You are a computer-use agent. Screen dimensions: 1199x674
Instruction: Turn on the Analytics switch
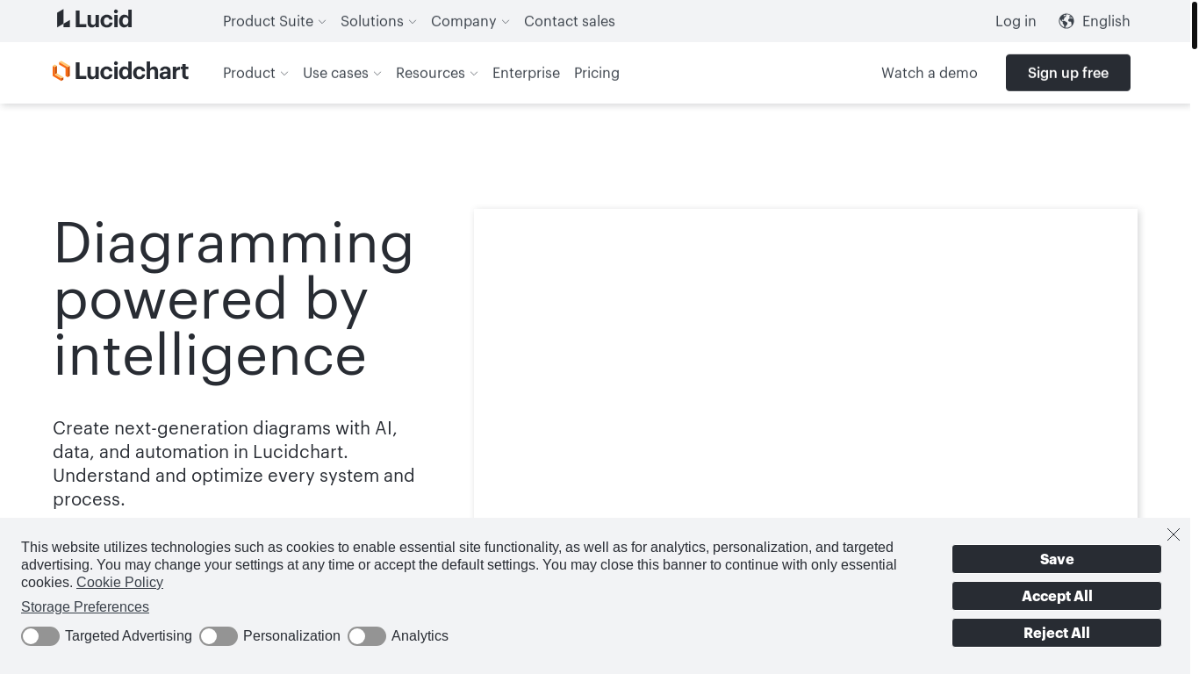[x=367, y=636]
